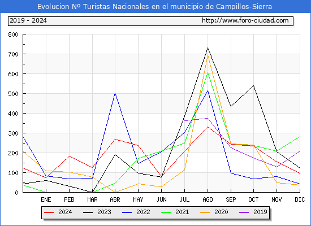Select the '2022' legend label
The height and width of the screenshot is (226, 311).
click(x=143, y=212)
